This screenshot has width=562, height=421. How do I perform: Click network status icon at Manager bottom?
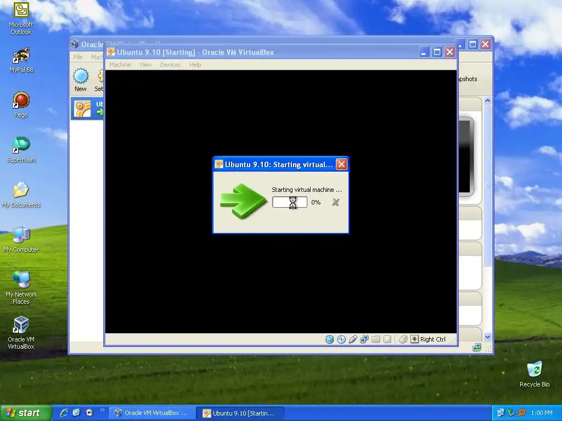tap(477, 347)
